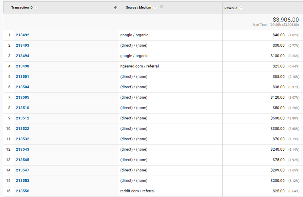Click 'reddit.com / referral' source cell
The image size is (303, 197).
(137, 191)
